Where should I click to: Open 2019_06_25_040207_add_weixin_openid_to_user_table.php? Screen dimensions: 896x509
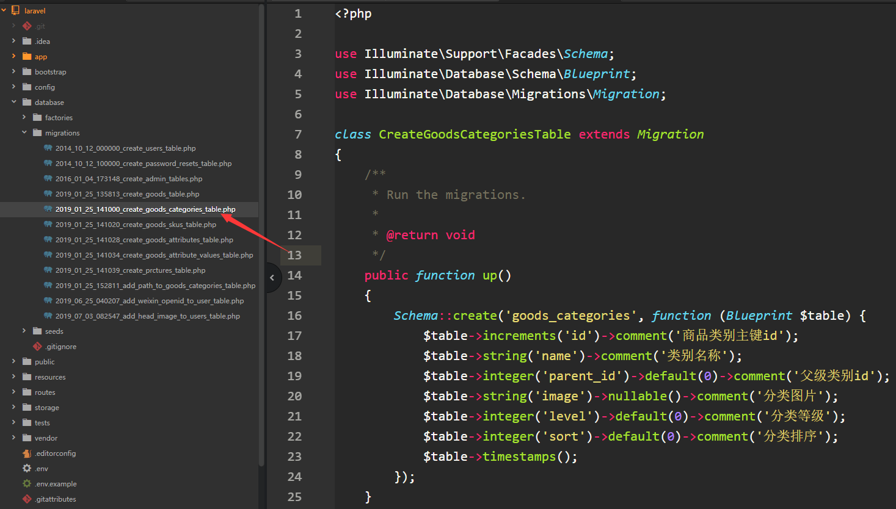coord(150,301)
